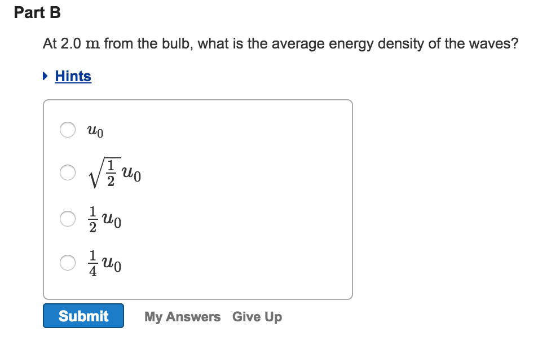Submit your answer for Part B
Image resolution: width=538 pixels, height=345 pixels.
point(83,316)
